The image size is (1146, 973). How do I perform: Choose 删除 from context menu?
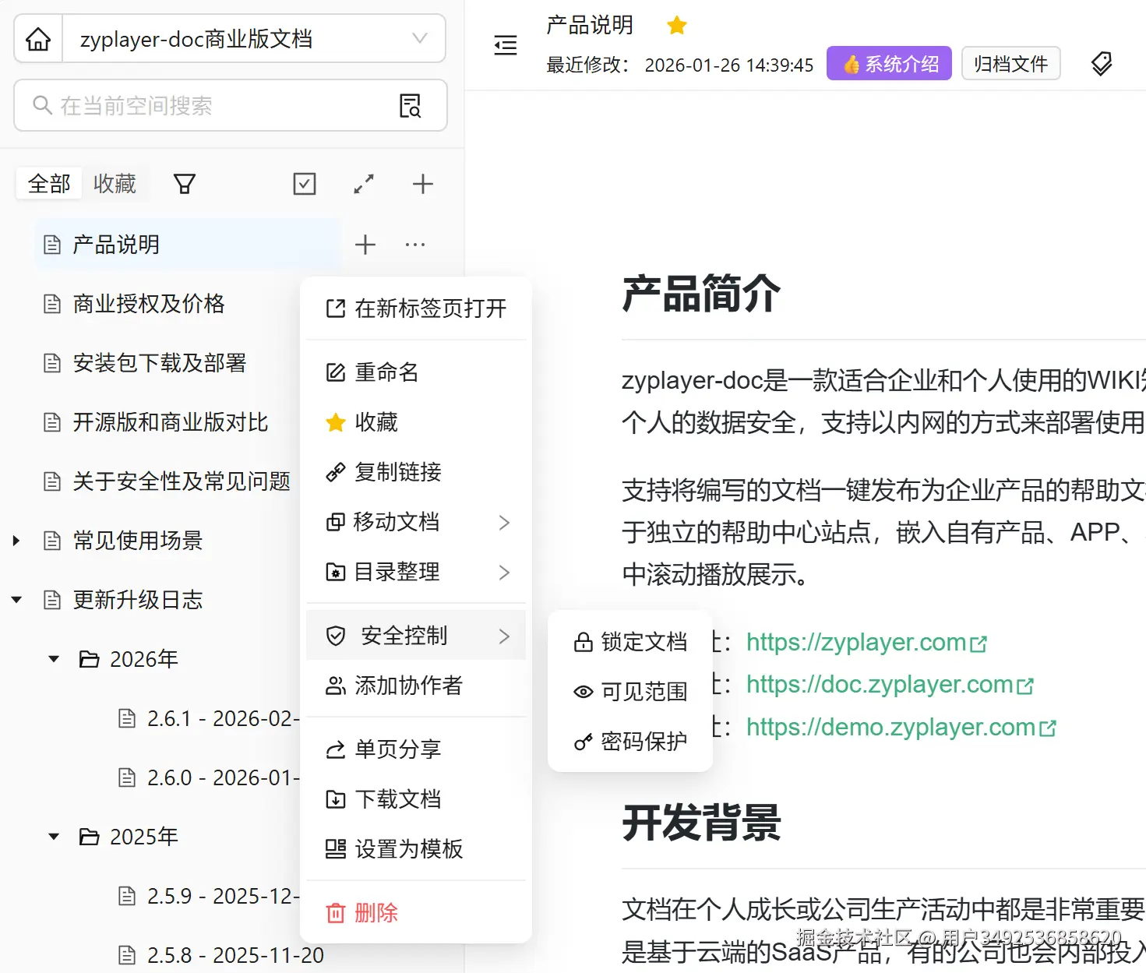[x=416, y=913]
